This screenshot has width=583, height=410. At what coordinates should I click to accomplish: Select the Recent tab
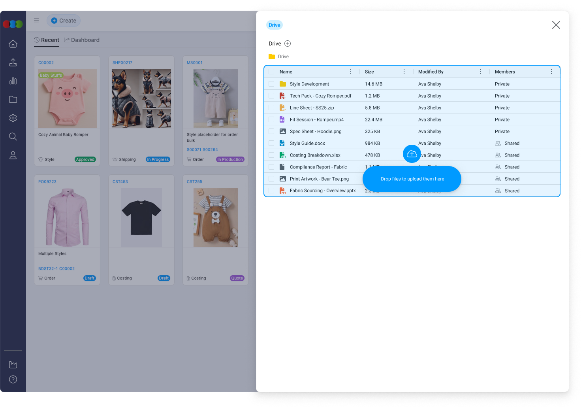47,40
